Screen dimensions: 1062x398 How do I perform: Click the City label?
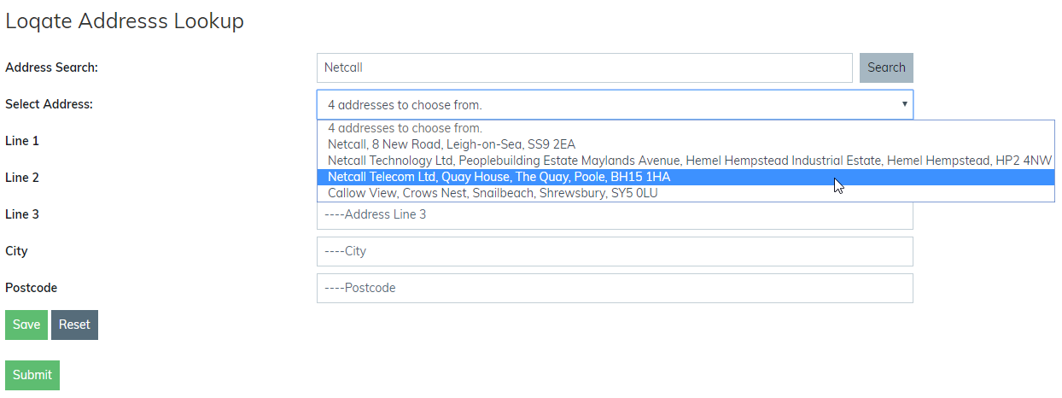click(x=16, y=251)
